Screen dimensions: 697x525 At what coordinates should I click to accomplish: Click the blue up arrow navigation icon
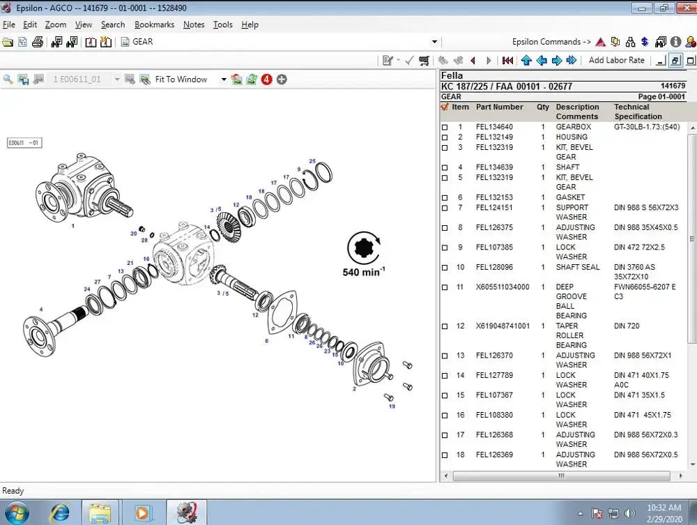tap(526, 61)
